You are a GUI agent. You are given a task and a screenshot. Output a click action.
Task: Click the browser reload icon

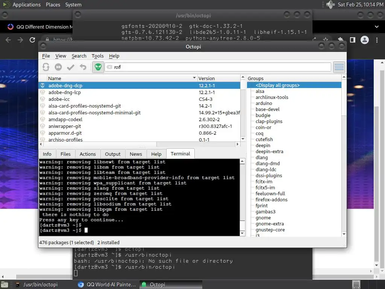[32, 40]
